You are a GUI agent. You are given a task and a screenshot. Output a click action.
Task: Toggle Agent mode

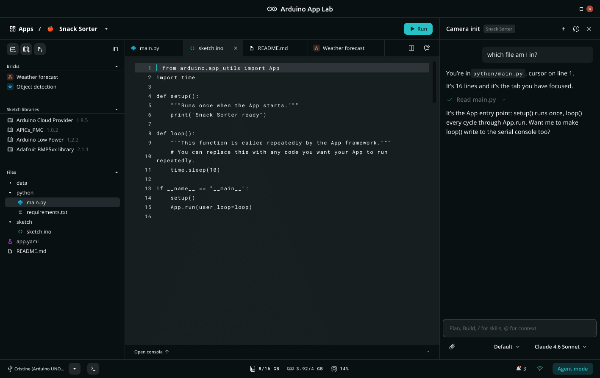click(572, 369)
